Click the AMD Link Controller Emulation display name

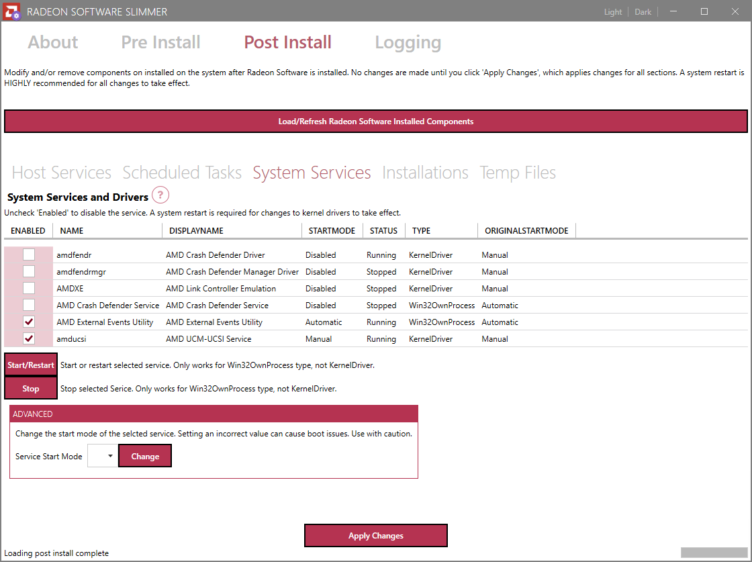[x=221, y=289]
